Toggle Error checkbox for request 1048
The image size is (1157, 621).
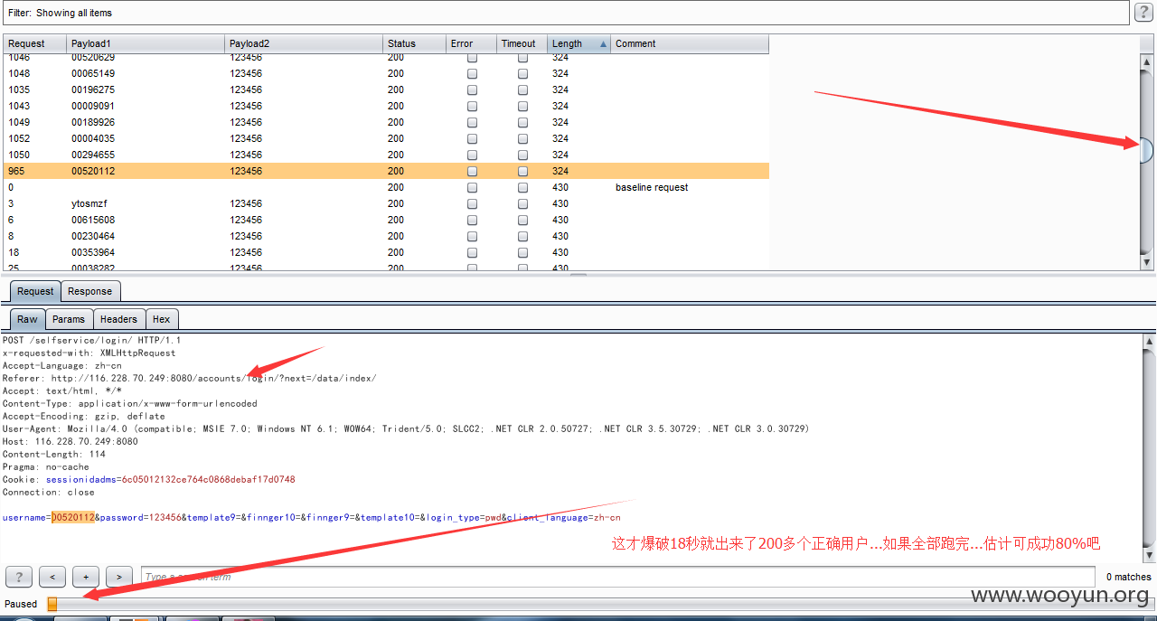pyautogui.click(x=472, y=73)
